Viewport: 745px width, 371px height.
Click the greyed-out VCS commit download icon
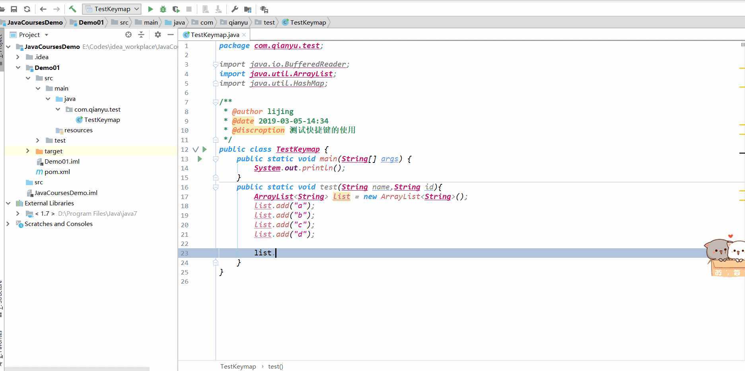click(218, 9)
